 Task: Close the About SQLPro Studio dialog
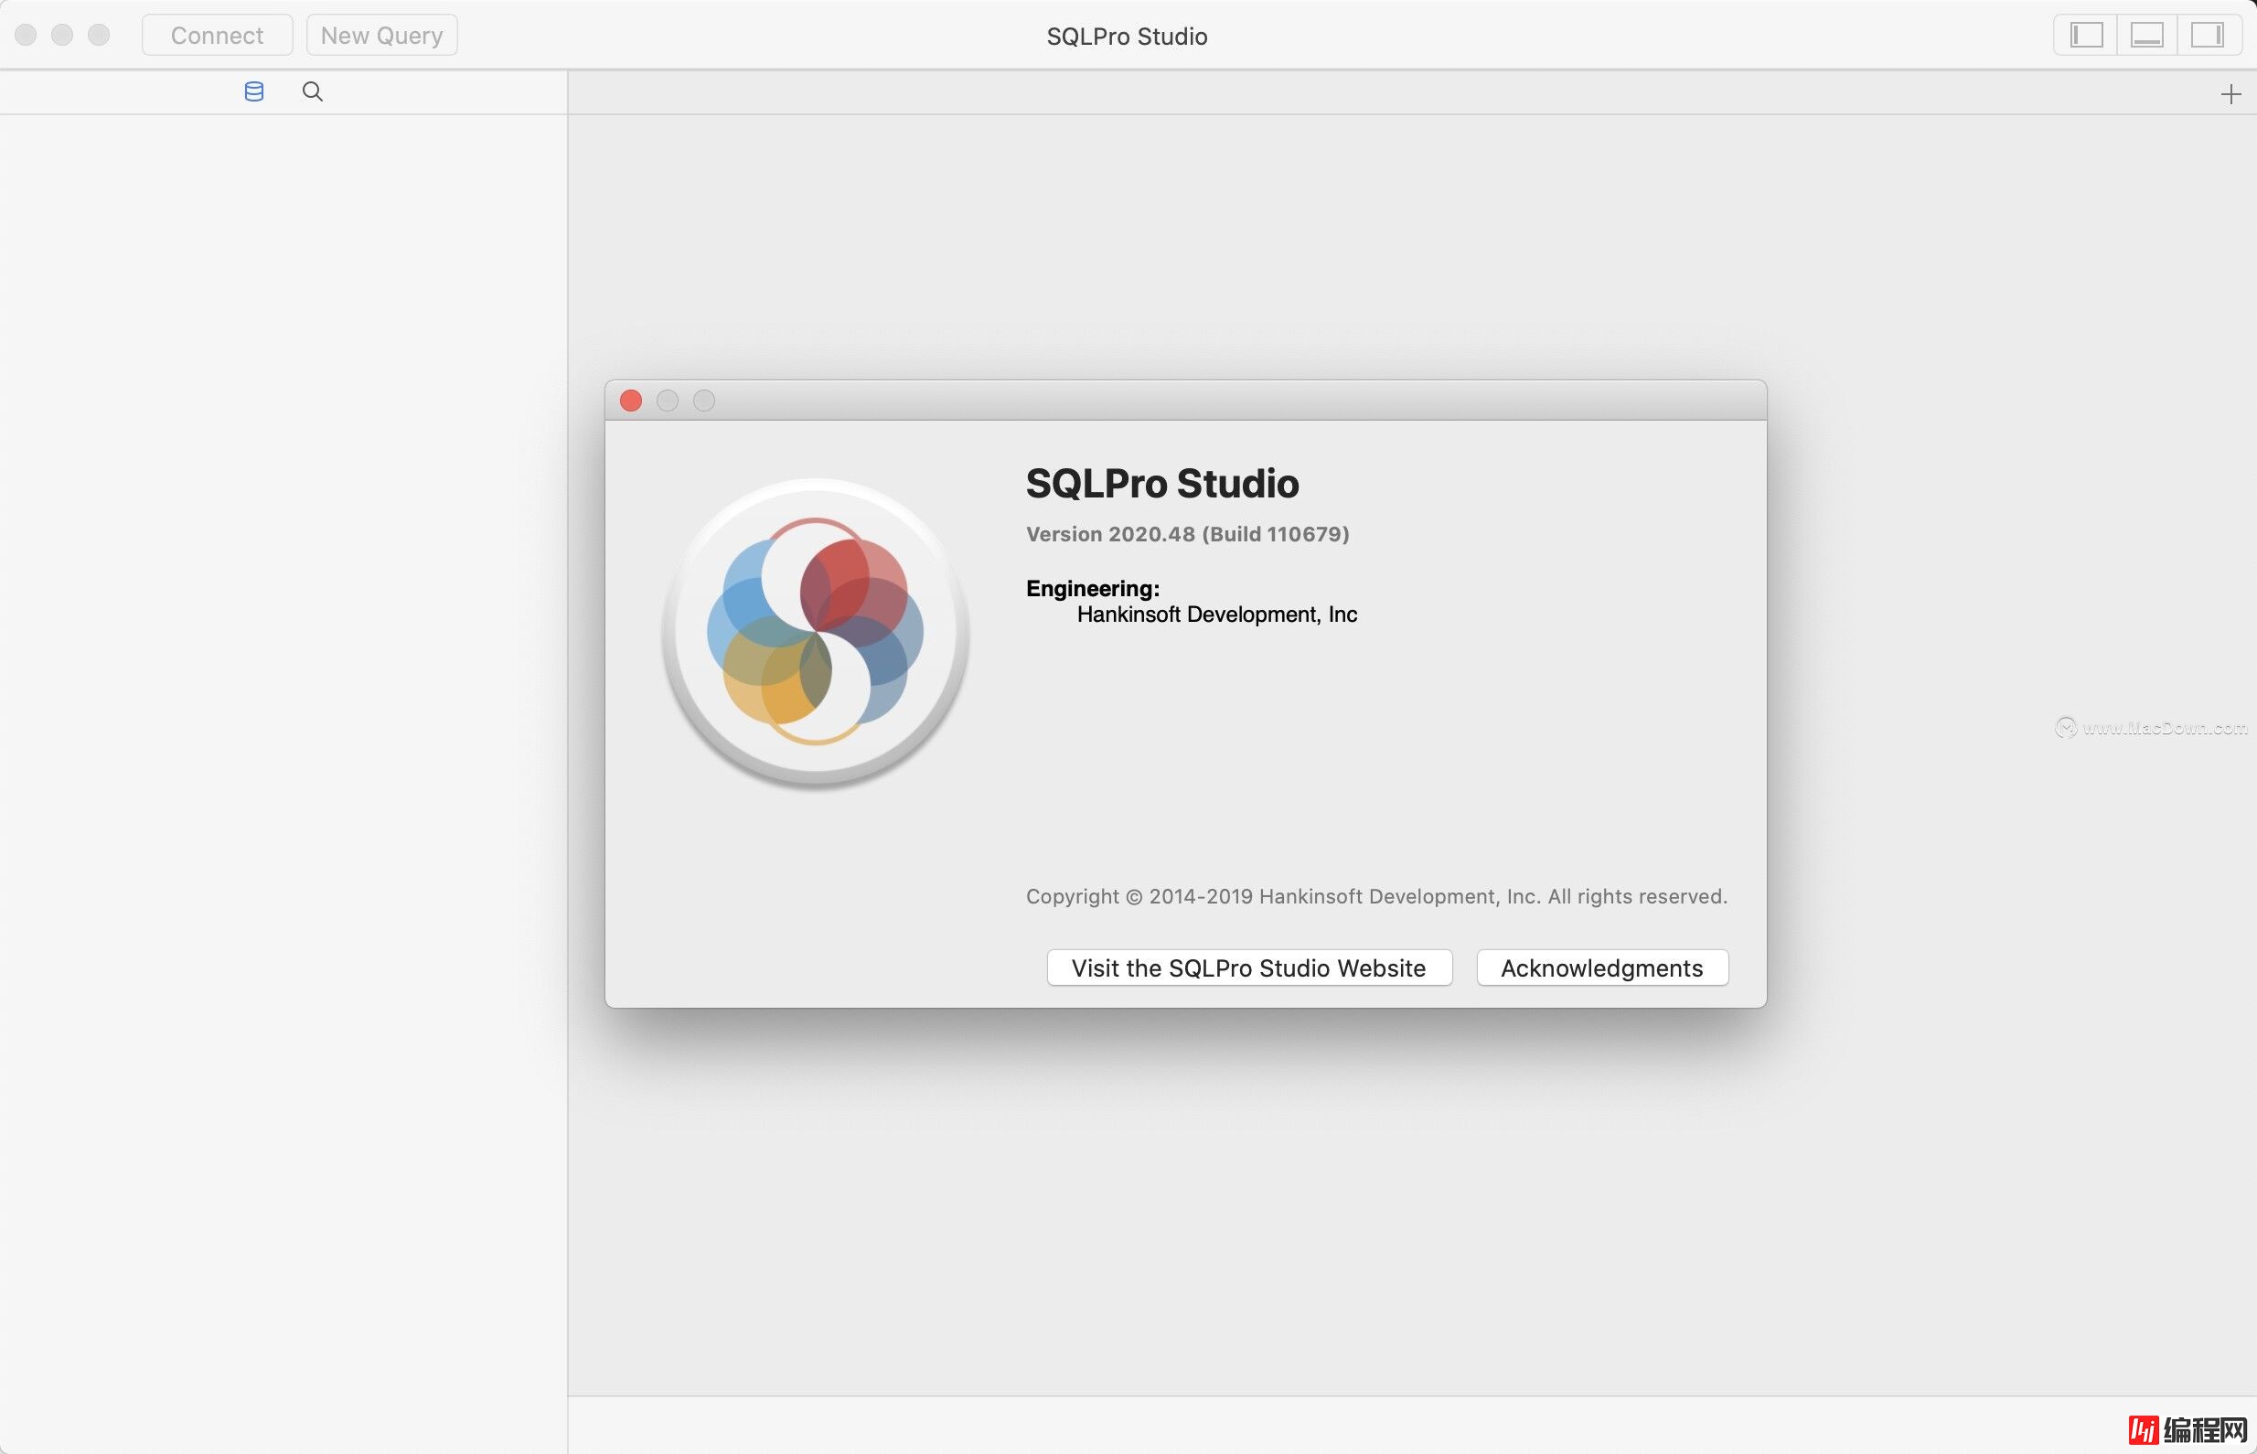tap(632, 400)
